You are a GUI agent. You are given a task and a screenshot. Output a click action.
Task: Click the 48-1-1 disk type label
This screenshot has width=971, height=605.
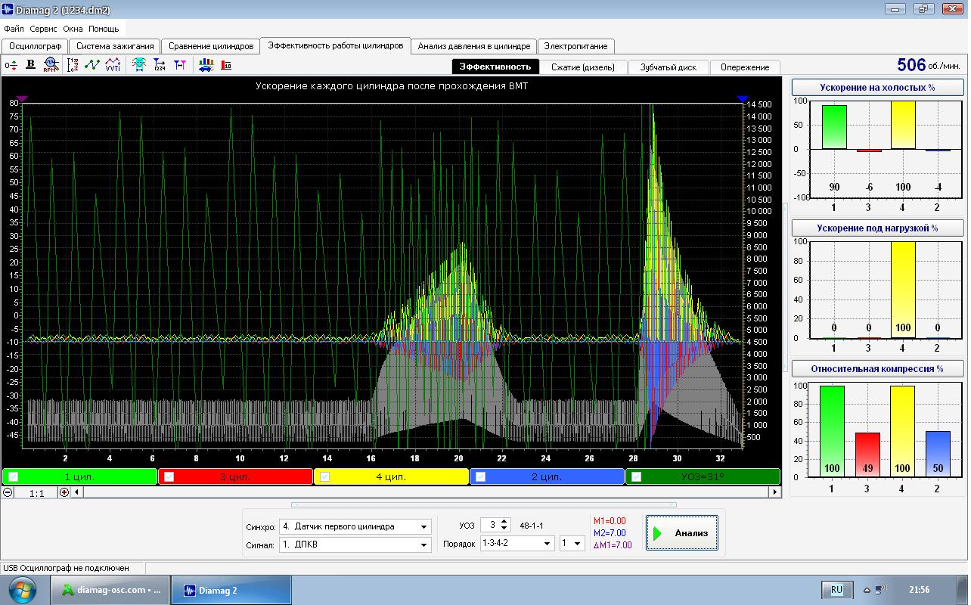532,526
